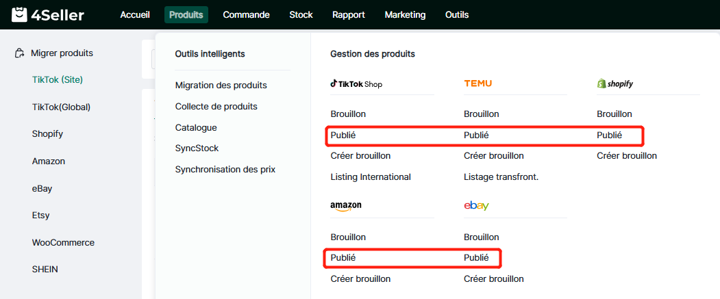The width and height of the screenshot is (720, 299).
Task: Open the Produits menu
Action: coord(186,14)
